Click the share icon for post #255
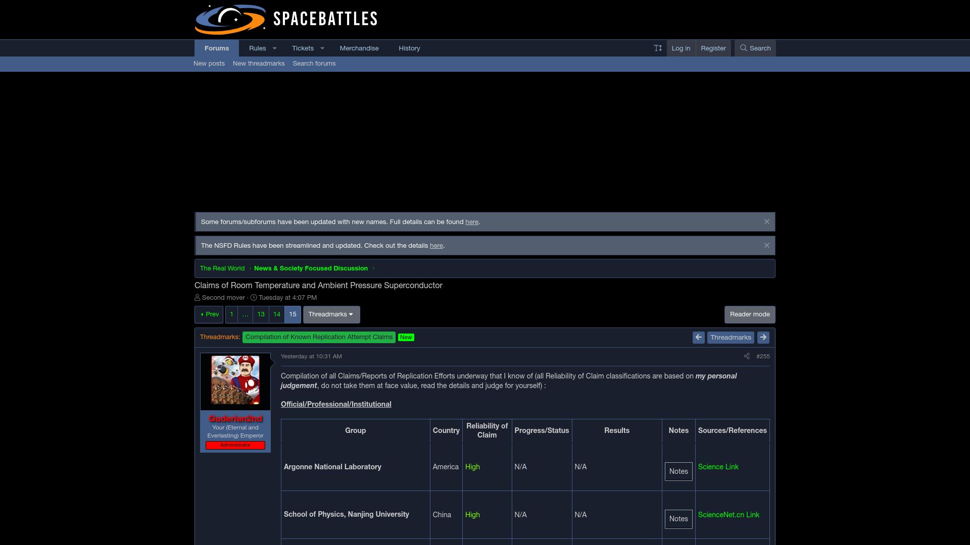Image resolution: width=970 pixels, height=545 pixels. (x=747, y=356)
